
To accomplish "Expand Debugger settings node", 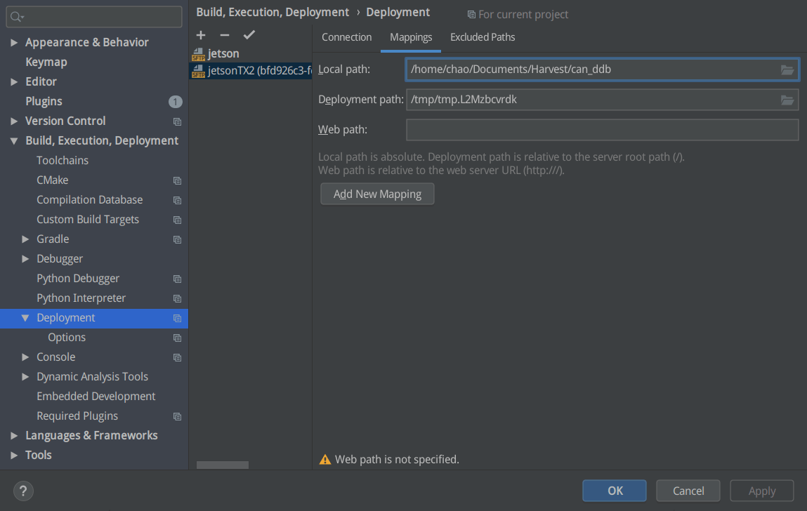I will 25,258.
